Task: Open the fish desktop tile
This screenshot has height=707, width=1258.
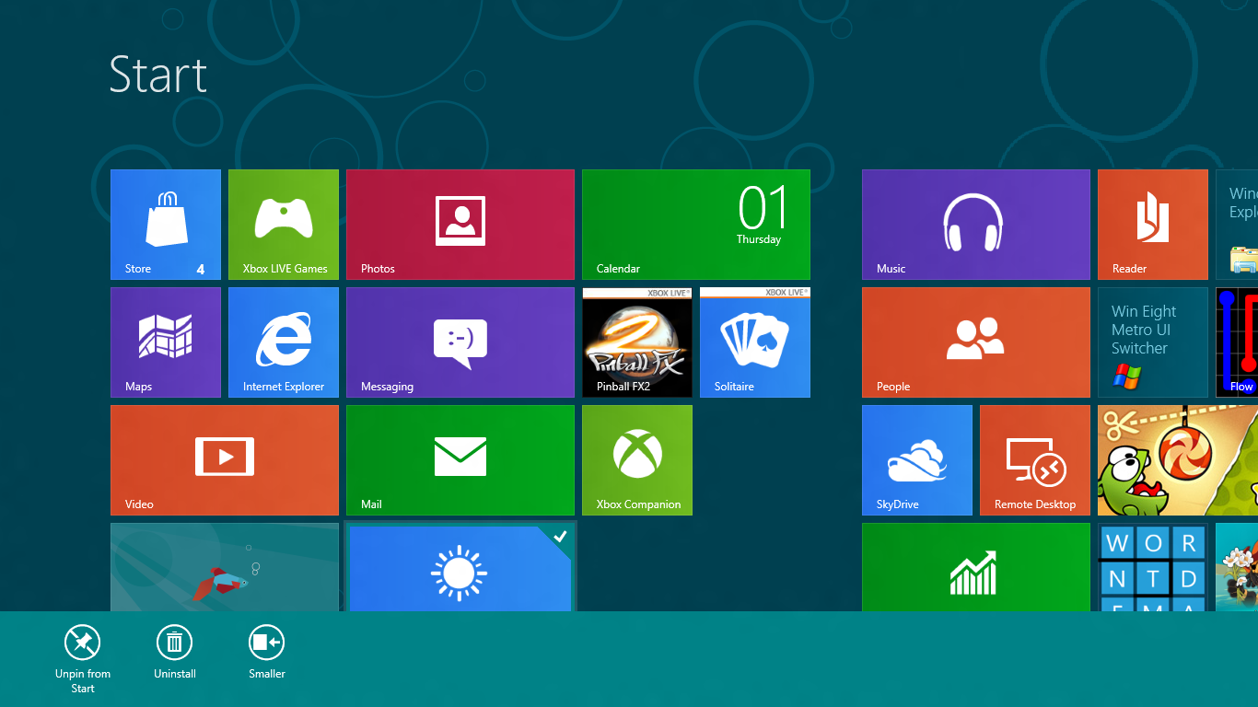Action: point(225,567)
